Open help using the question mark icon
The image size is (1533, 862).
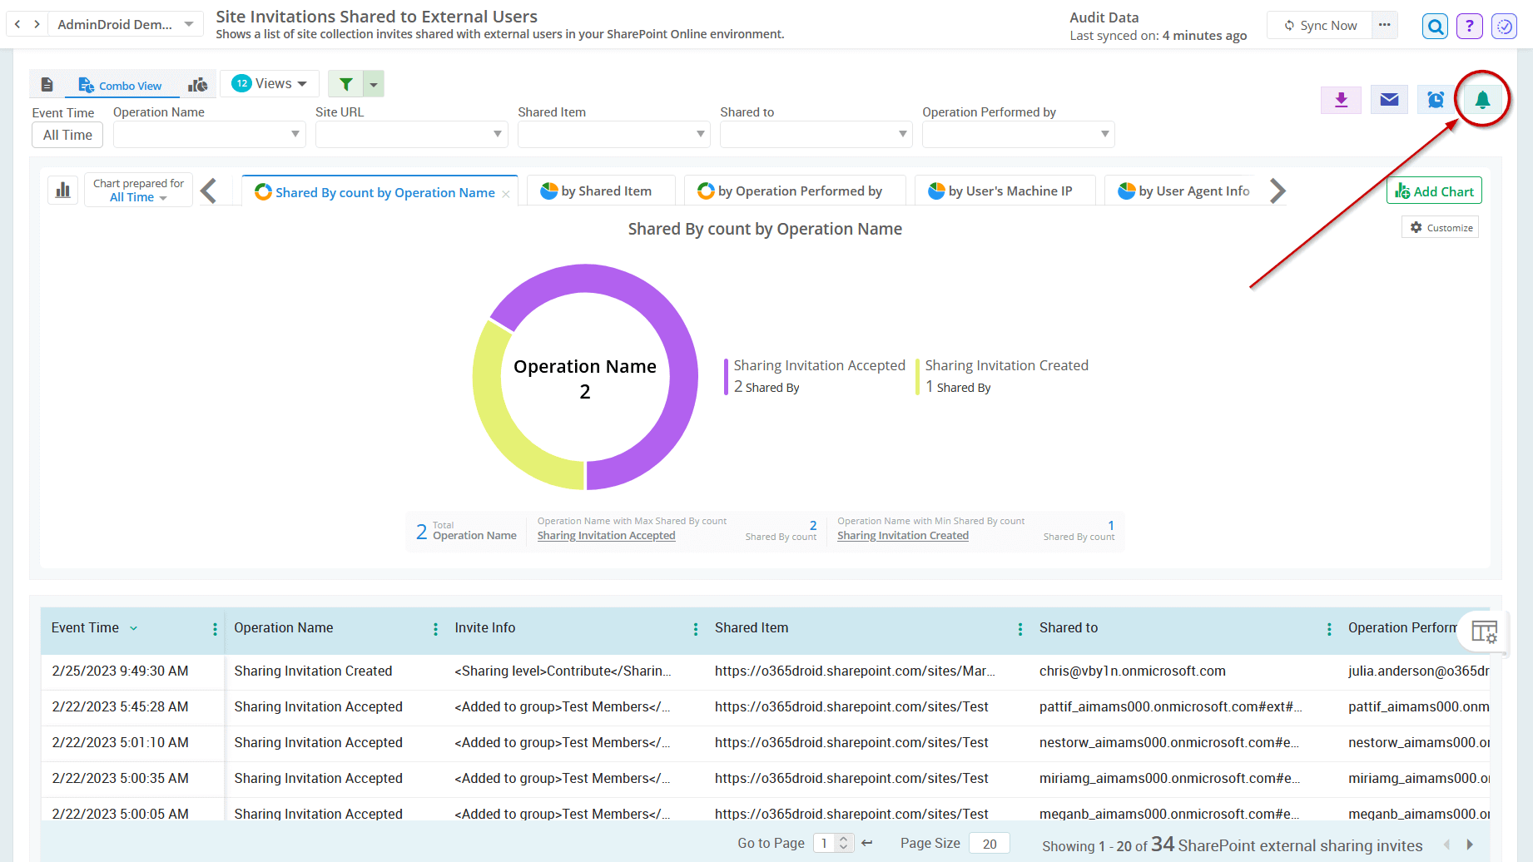coord(1470,26)
